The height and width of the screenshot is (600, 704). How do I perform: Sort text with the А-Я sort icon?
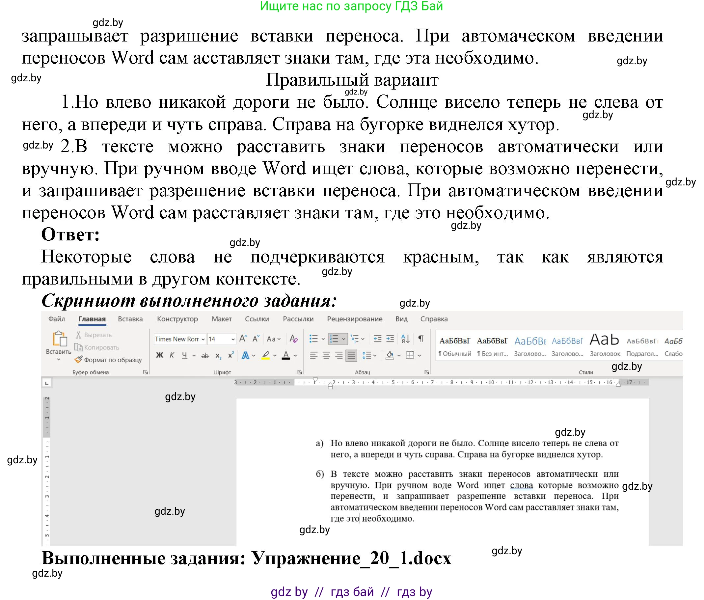coord(405,339)
